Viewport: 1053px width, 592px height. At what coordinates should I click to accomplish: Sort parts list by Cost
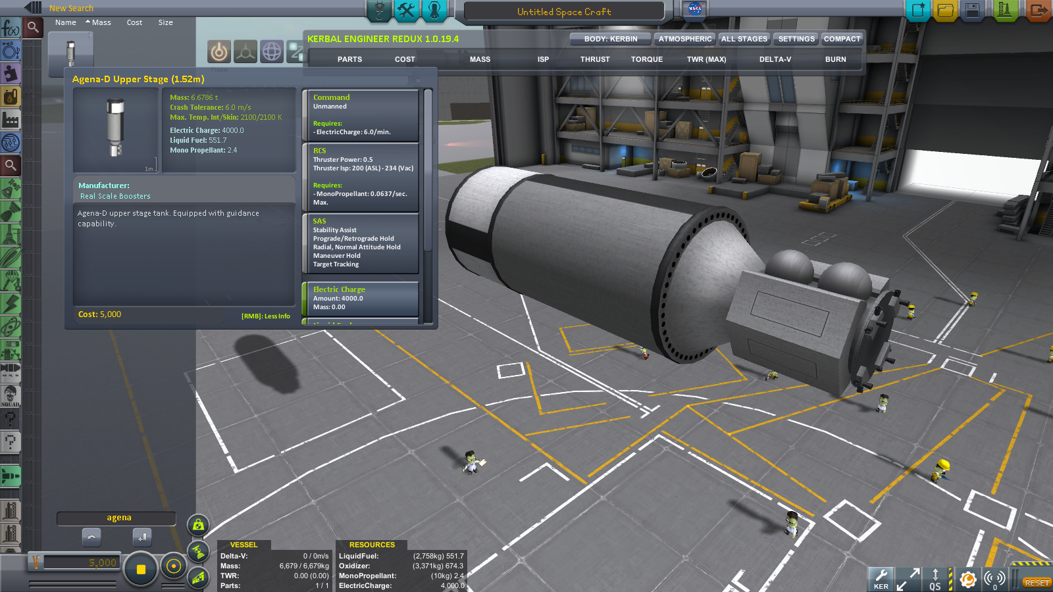(x=134, y=22)
